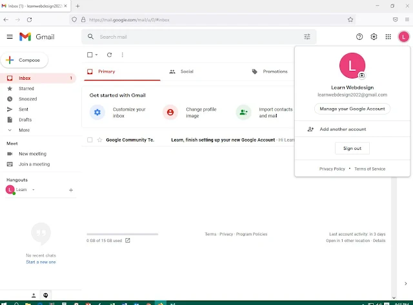Open the Hangouts Learn status dropdown
This screenshot has height=305, width=413.
(33, 190)
